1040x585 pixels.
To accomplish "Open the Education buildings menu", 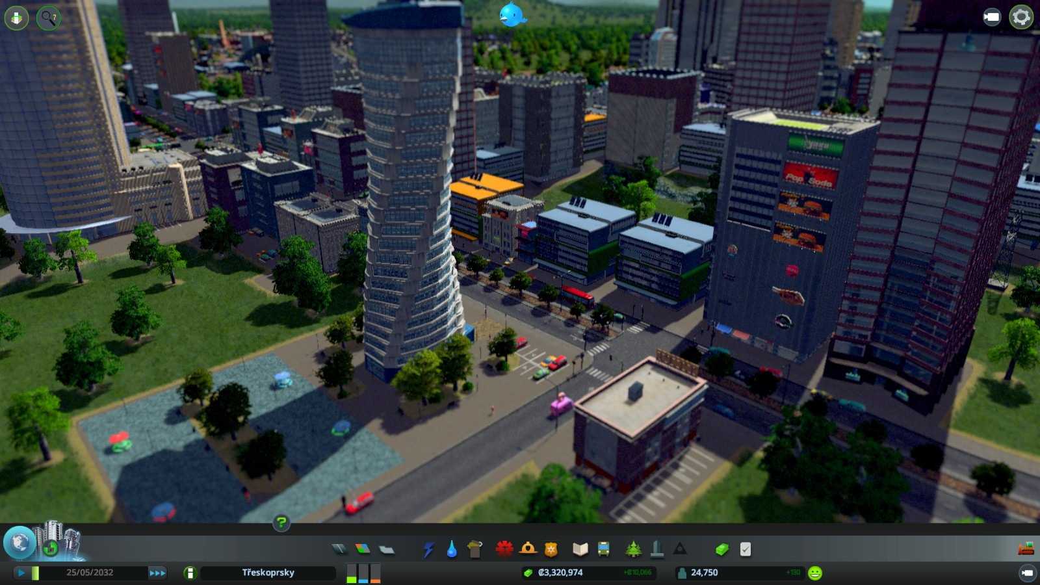I will coord(580,550).
